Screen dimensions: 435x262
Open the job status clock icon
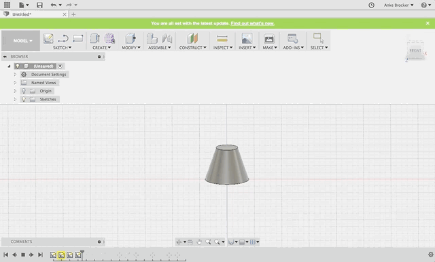click(371, 5)
